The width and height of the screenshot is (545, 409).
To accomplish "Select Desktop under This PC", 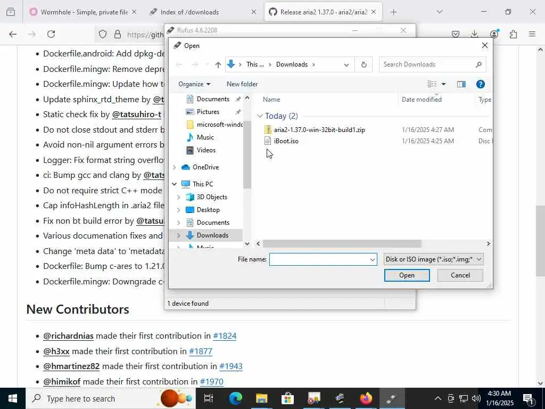I will (x=208, y=210).
